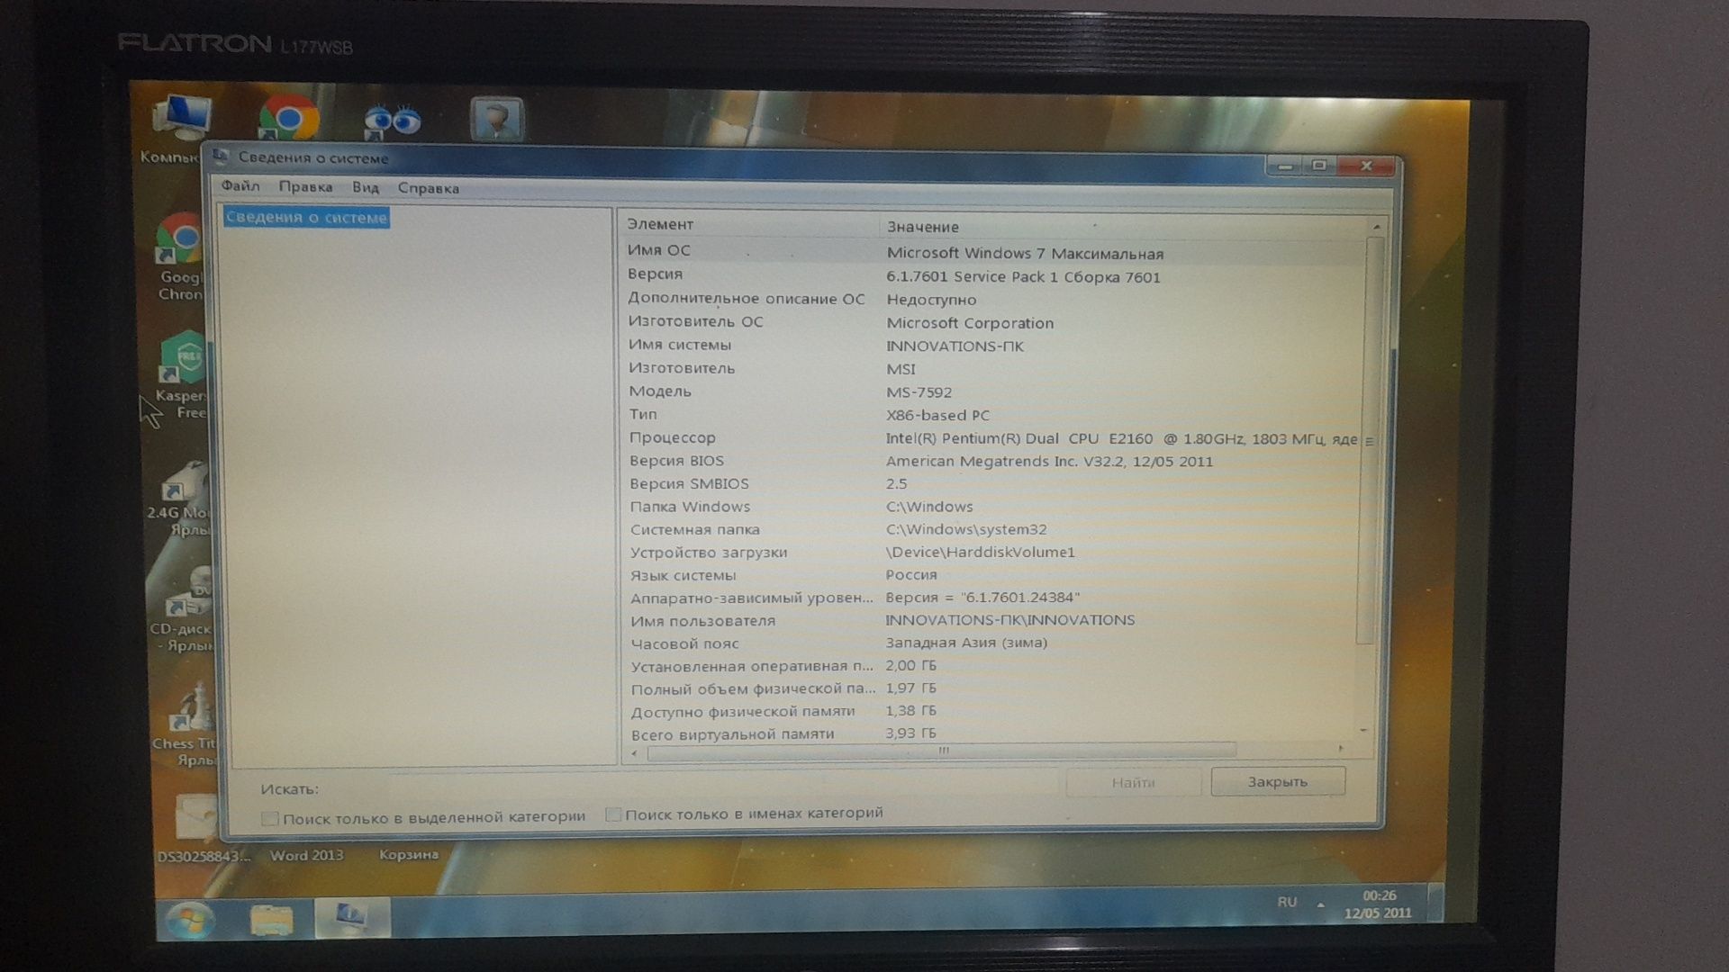Click the Найти button

point(1133,782)
